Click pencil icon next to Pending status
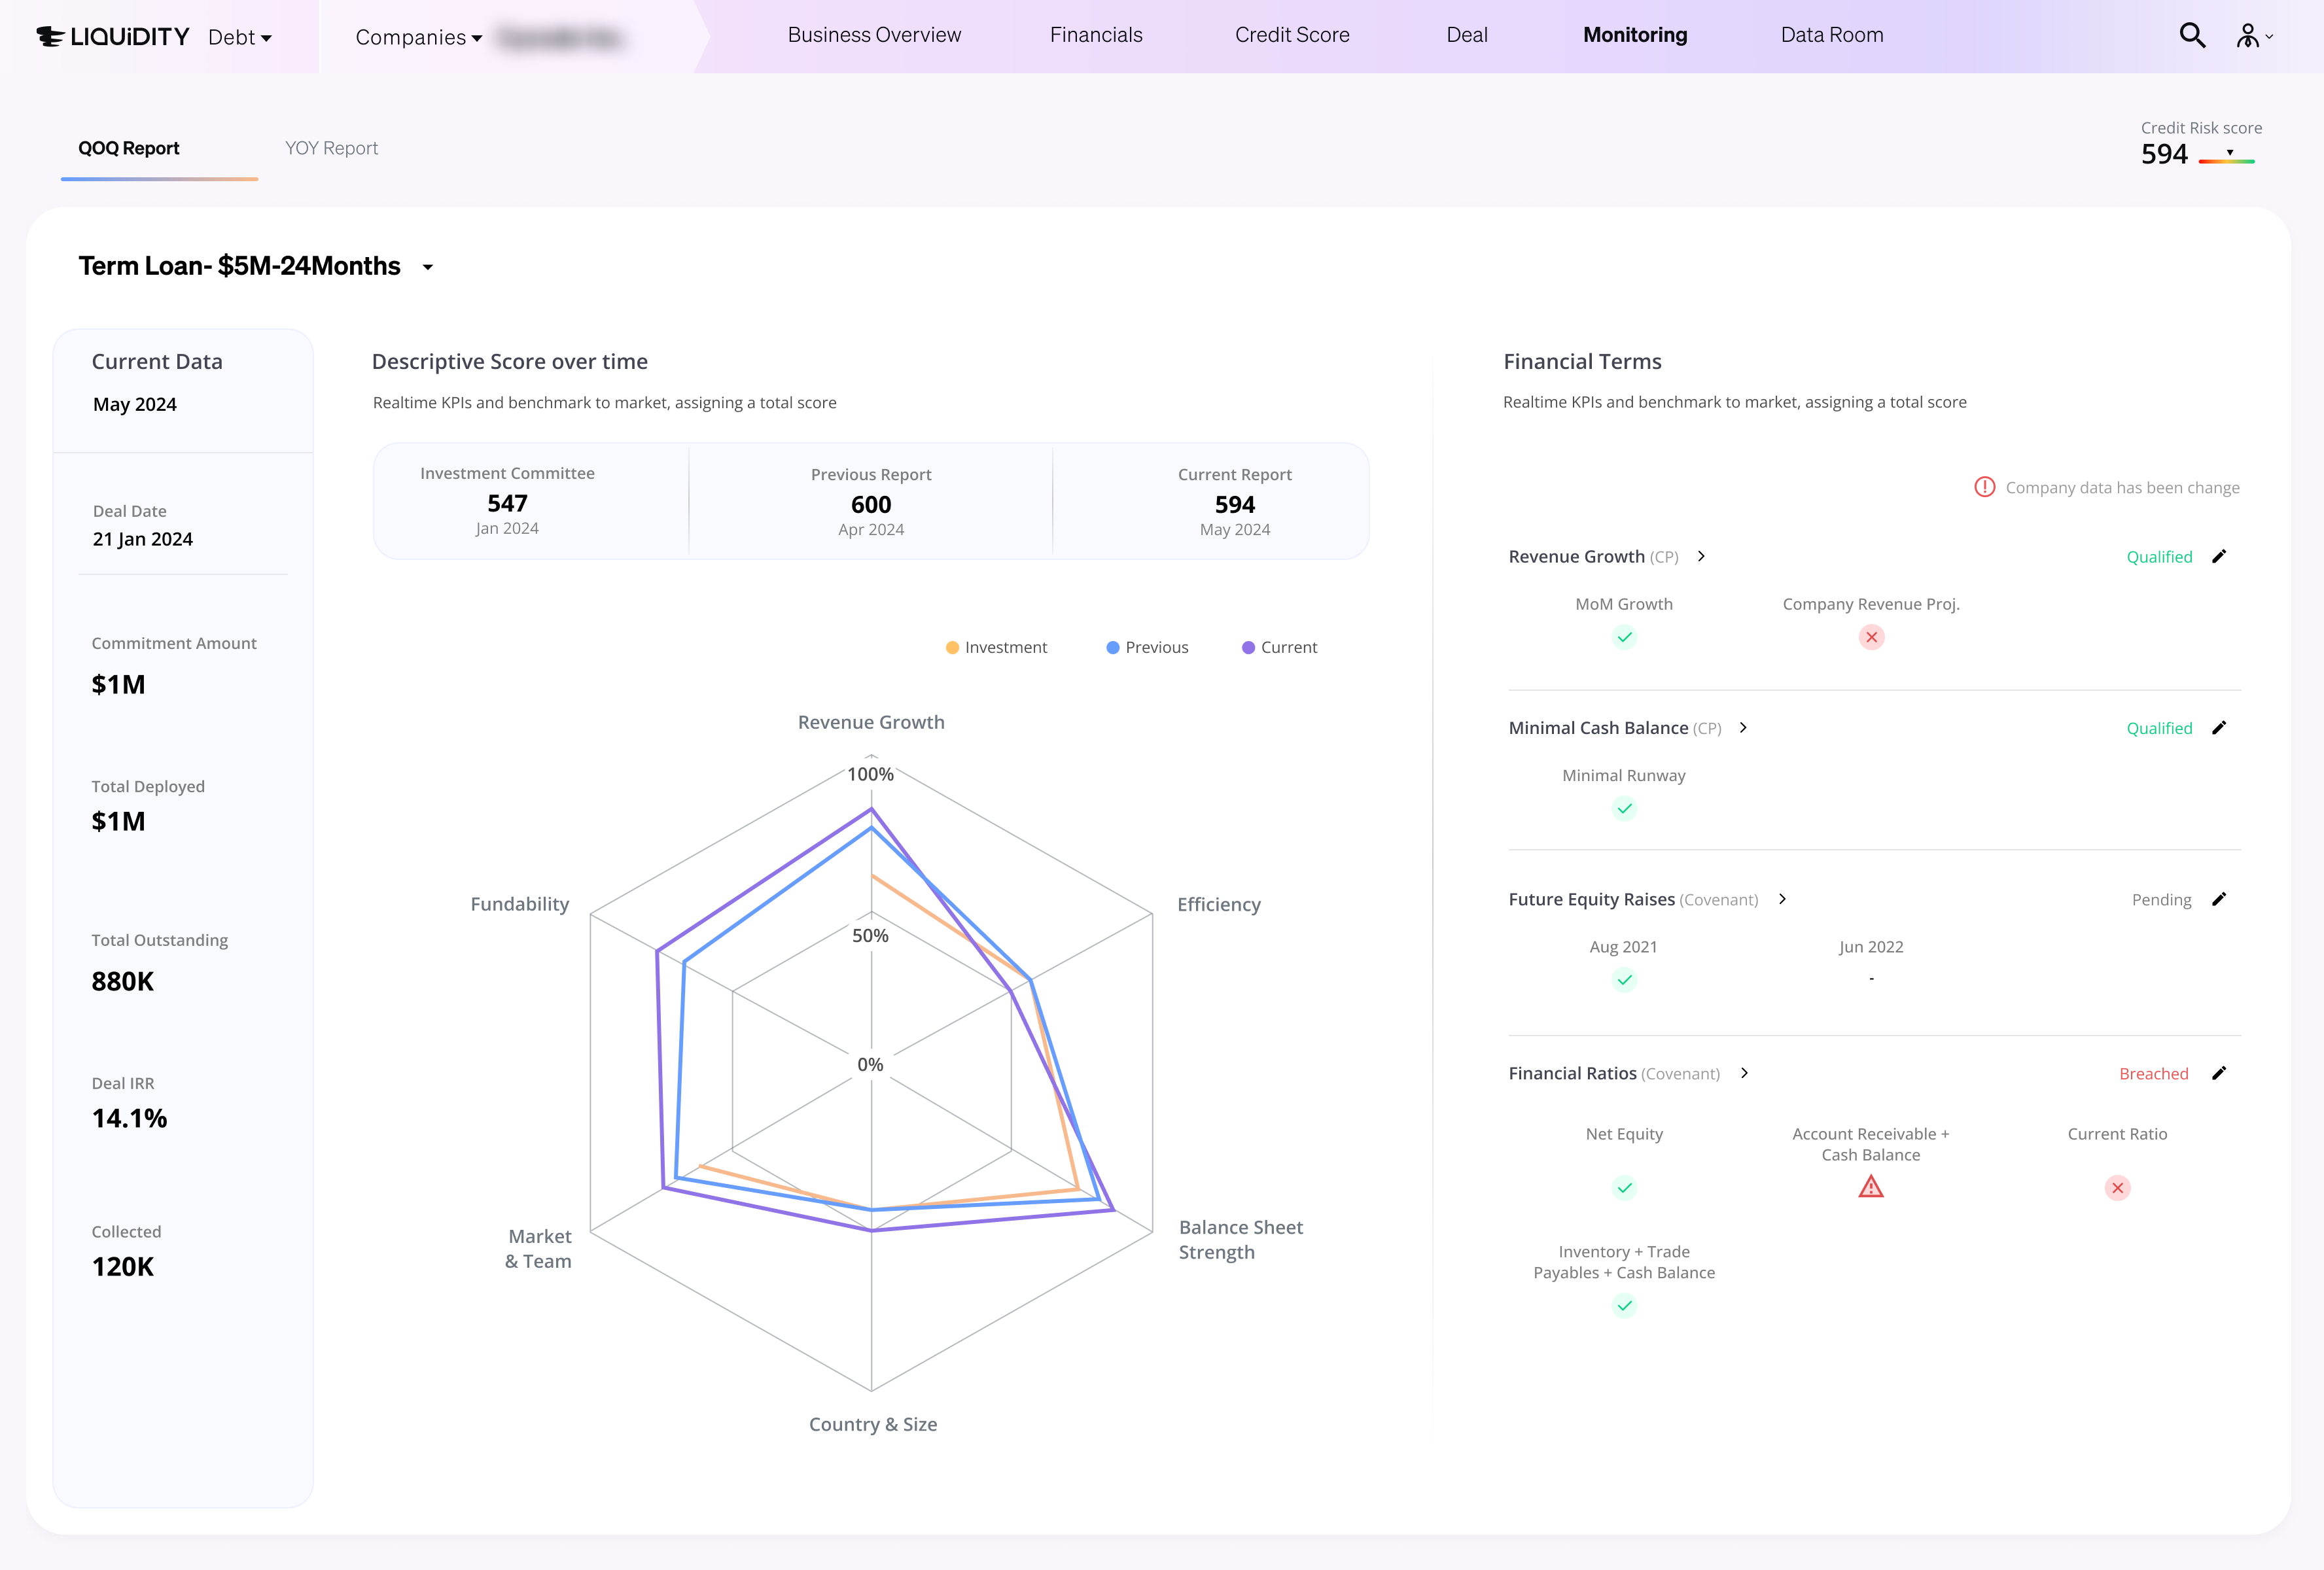Image resolution: width=2324 pixels, height=1570 pixels. pyautogui.click(x=2219, y=899)
